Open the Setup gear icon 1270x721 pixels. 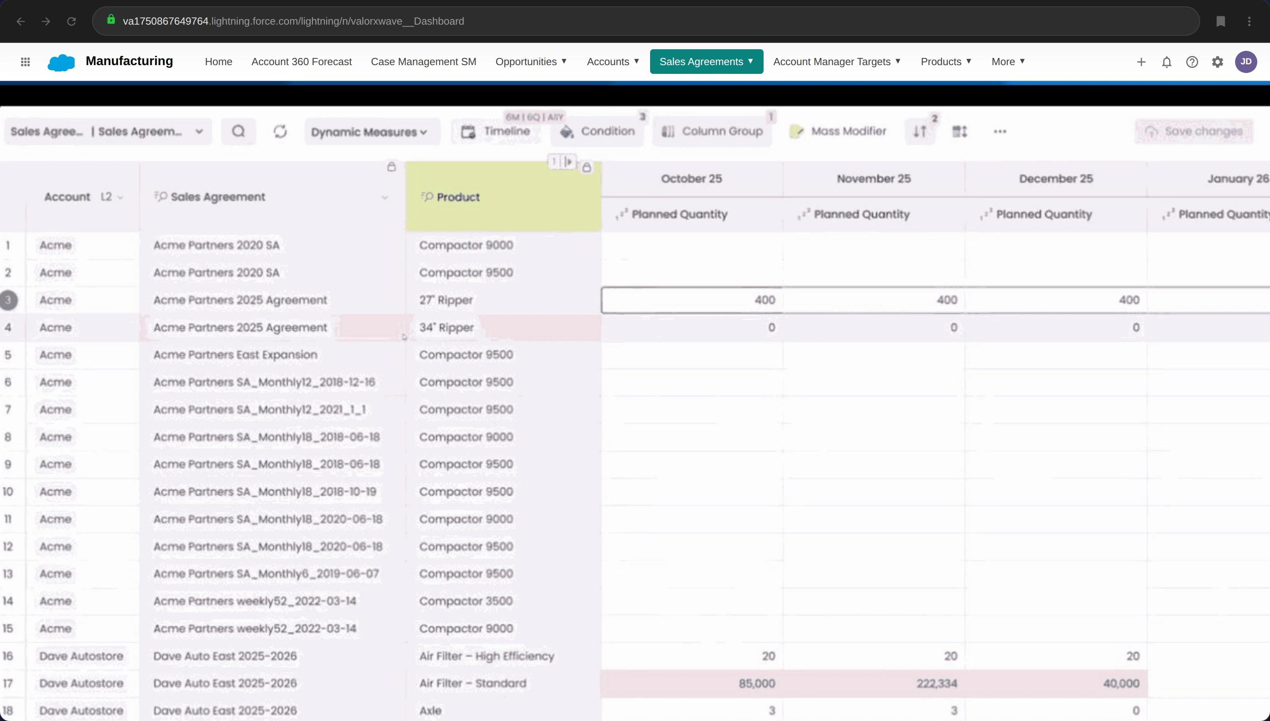pyautogui.click(x=1218, y=62)
